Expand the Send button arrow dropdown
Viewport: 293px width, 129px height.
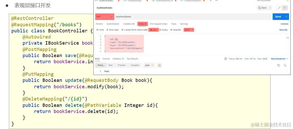(286, 17)
